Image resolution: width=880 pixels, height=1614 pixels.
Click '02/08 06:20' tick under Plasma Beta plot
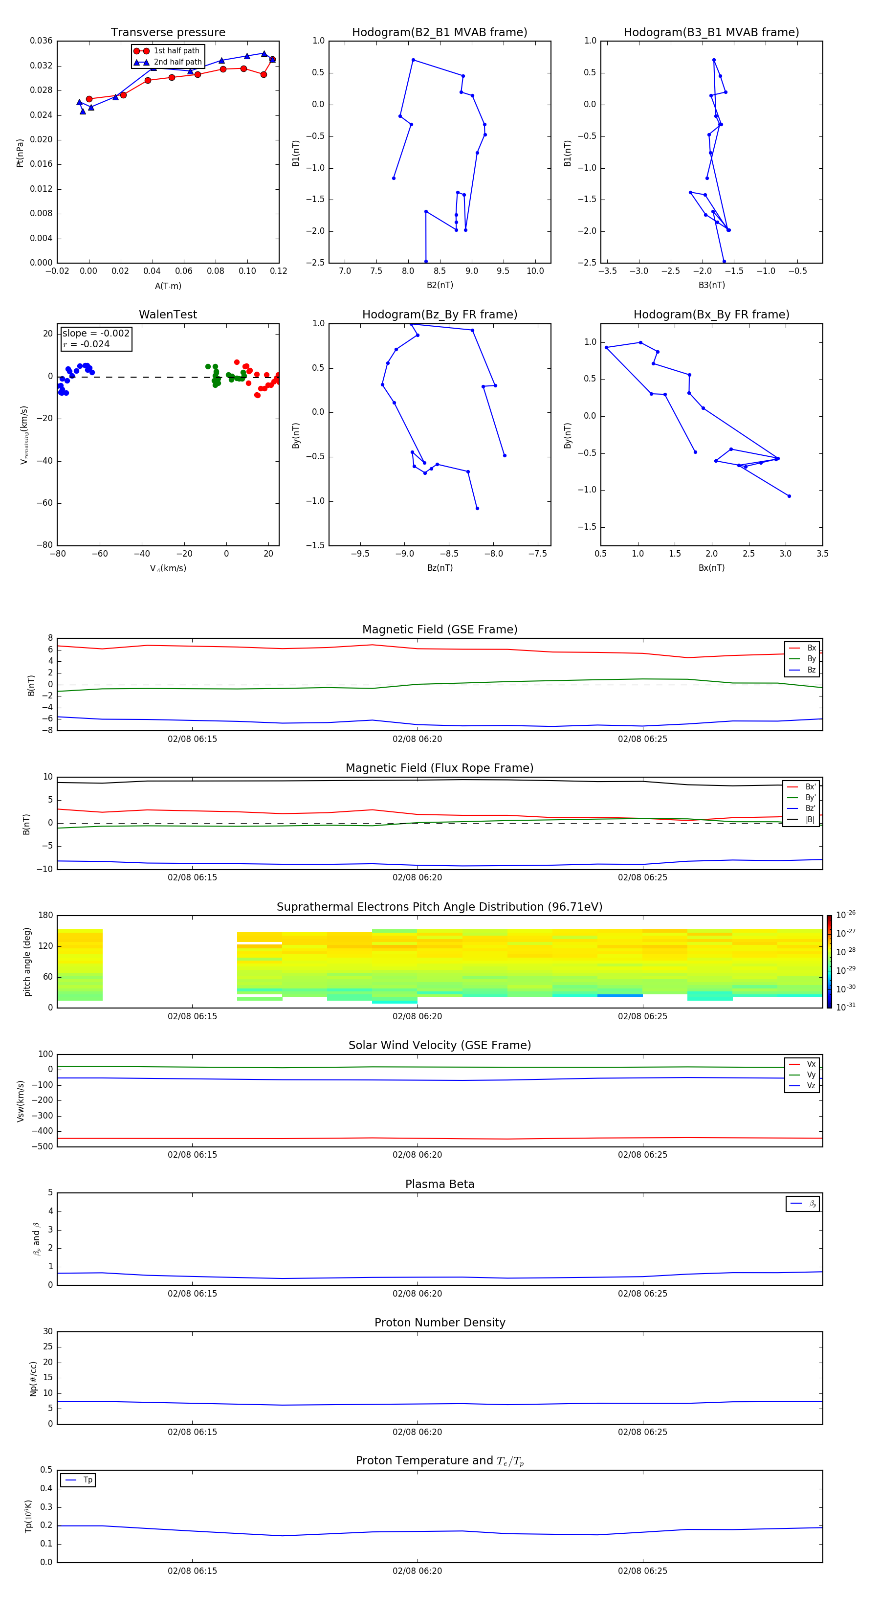(417, 1293)
